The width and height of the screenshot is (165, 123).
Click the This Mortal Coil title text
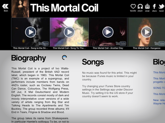64,8
